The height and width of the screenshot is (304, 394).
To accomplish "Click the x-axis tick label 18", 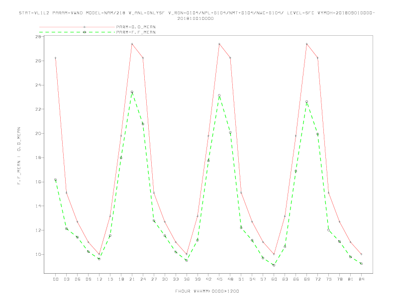I will coord(121,279).
